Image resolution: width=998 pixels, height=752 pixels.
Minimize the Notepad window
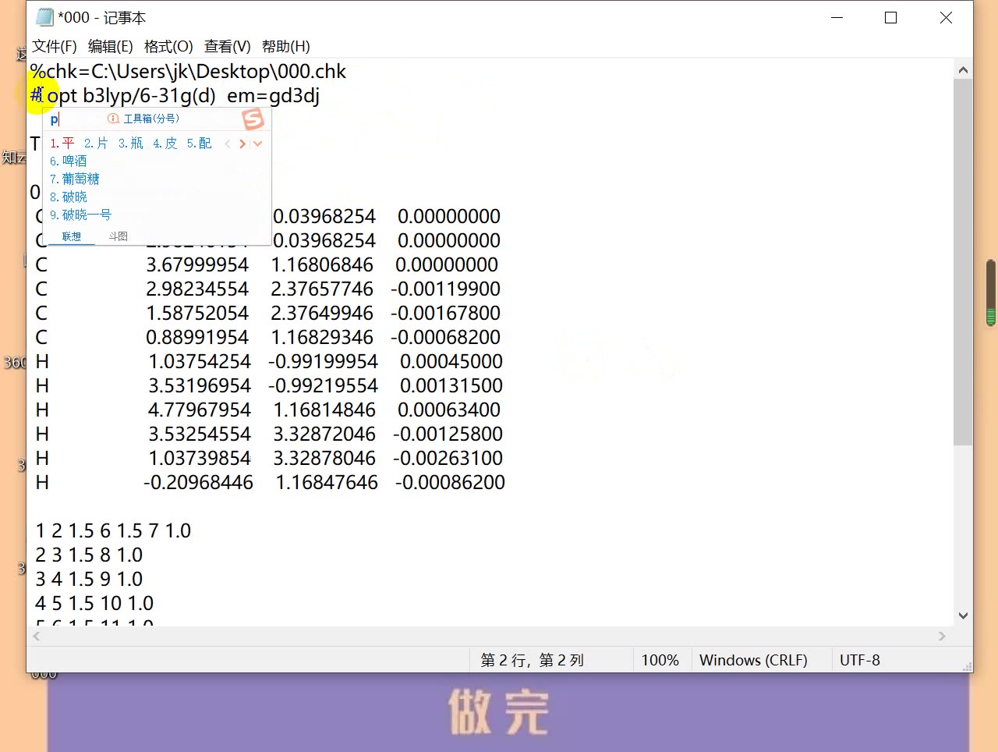click(837, 17)
